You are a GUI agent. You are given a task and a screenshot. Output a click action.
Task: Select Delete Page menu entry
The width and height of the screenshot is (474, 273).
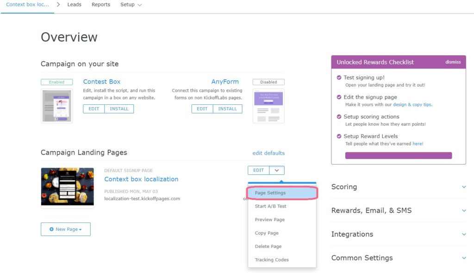[x=282, y=247]
